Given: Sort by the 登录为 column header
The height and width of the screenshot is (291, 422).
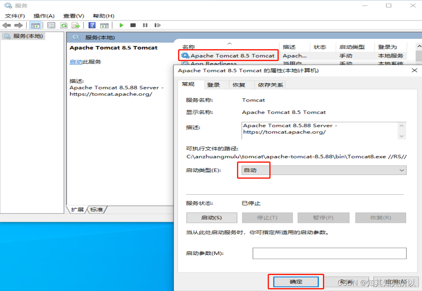Looking at the screenshot, I should click(391, 47).
